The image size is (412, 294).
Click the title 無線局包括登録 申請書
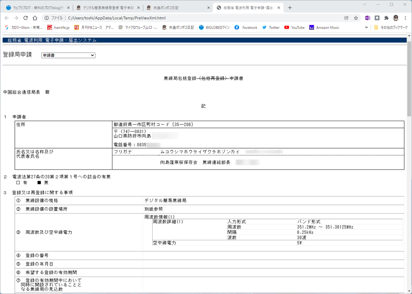click(203, 78)
